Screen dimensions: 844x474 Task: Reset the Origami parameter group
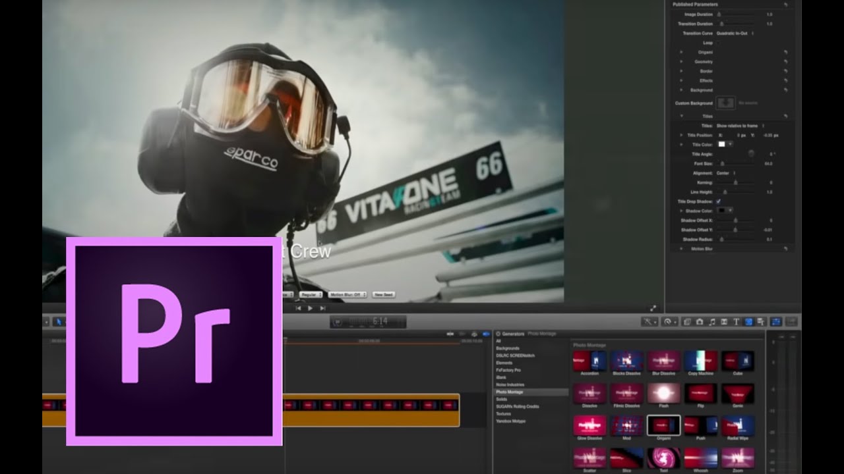click(786, 52)
